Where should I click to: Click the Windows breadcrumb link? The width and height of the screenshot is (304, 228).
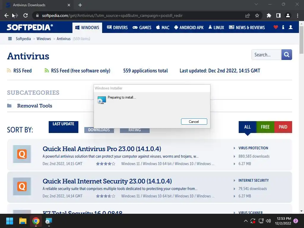[44, 39]
